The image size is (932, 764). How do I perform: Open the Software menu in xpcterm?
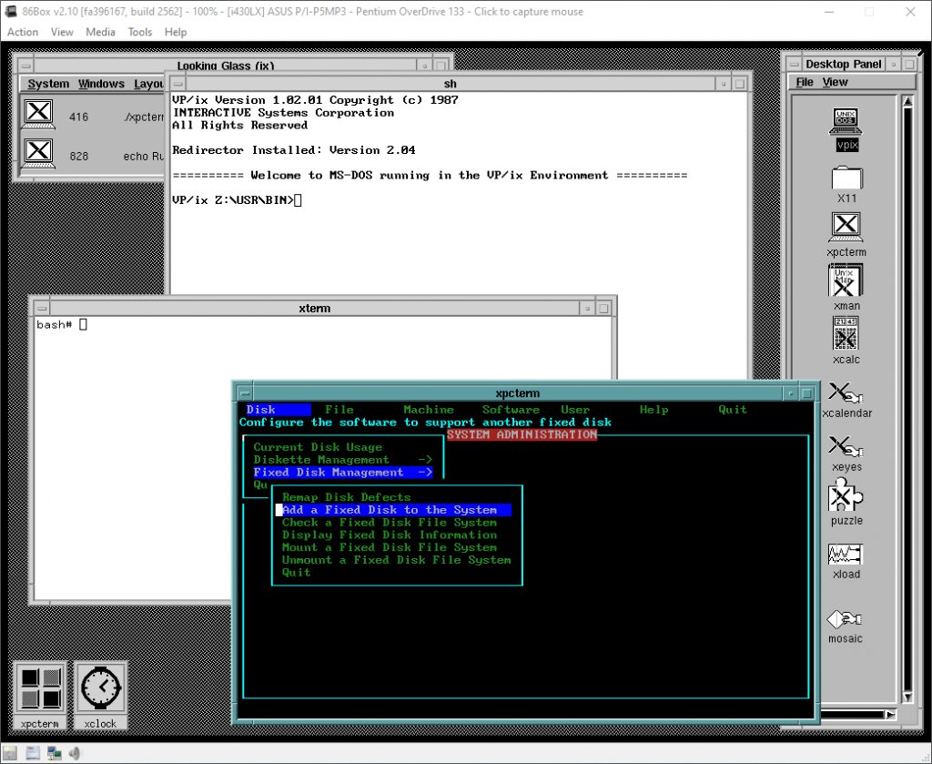click(x=510, y=409)
